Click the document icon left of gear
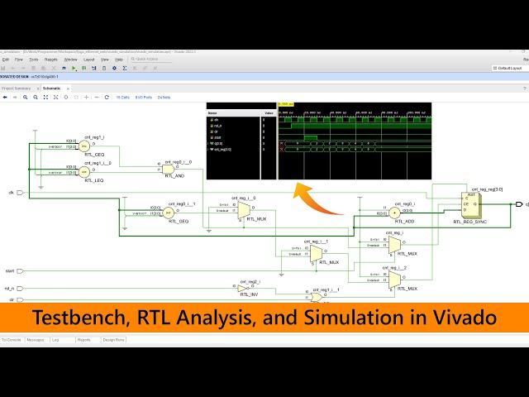Viewport: 529px width, 397px height. pos(104,68)
